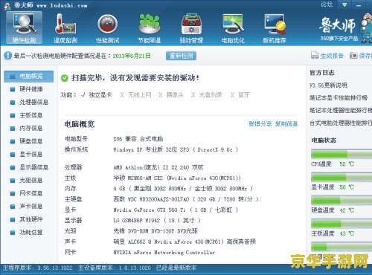Viewport: 372px width, 275px height.
Task: Click hard disk value 西数 WDC WD3200AAJS
Action: (186, 199)
